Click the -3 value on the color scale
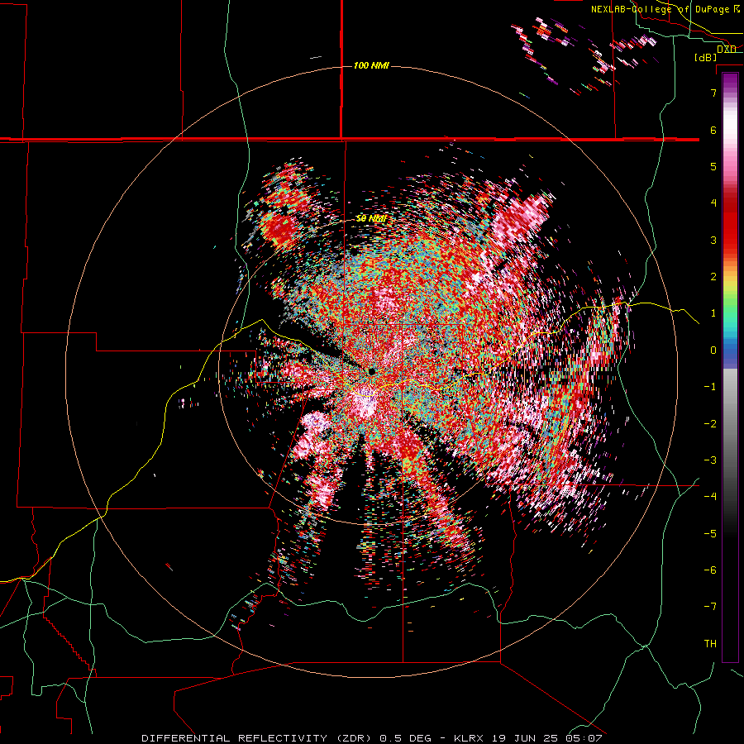This screenshot has width=744, height=744. (710, 460)
